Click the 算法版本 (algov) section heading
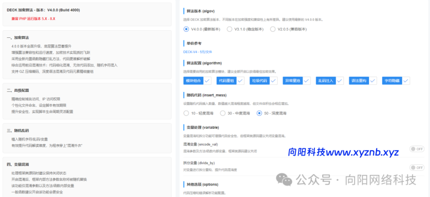Viewport: 430px width, 197px height. coord(200,11)
